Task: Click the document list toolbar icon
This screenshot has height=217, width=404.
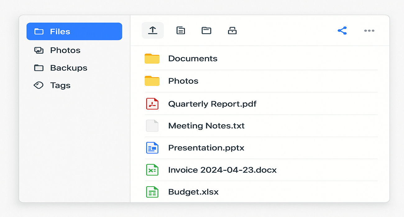Action: pyautogui.click(x=181, y=30)
